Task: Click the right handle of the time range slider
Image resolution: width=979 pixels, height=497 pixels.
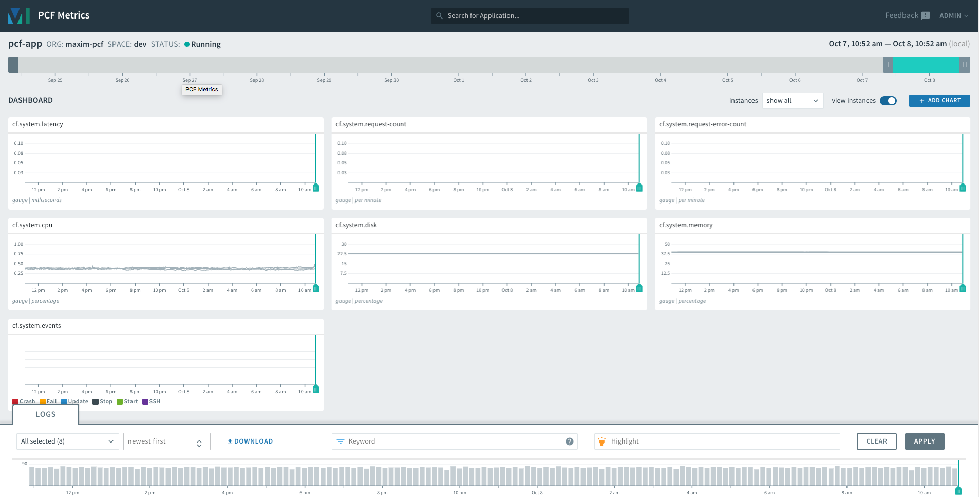Action: [x=964, y=65]
